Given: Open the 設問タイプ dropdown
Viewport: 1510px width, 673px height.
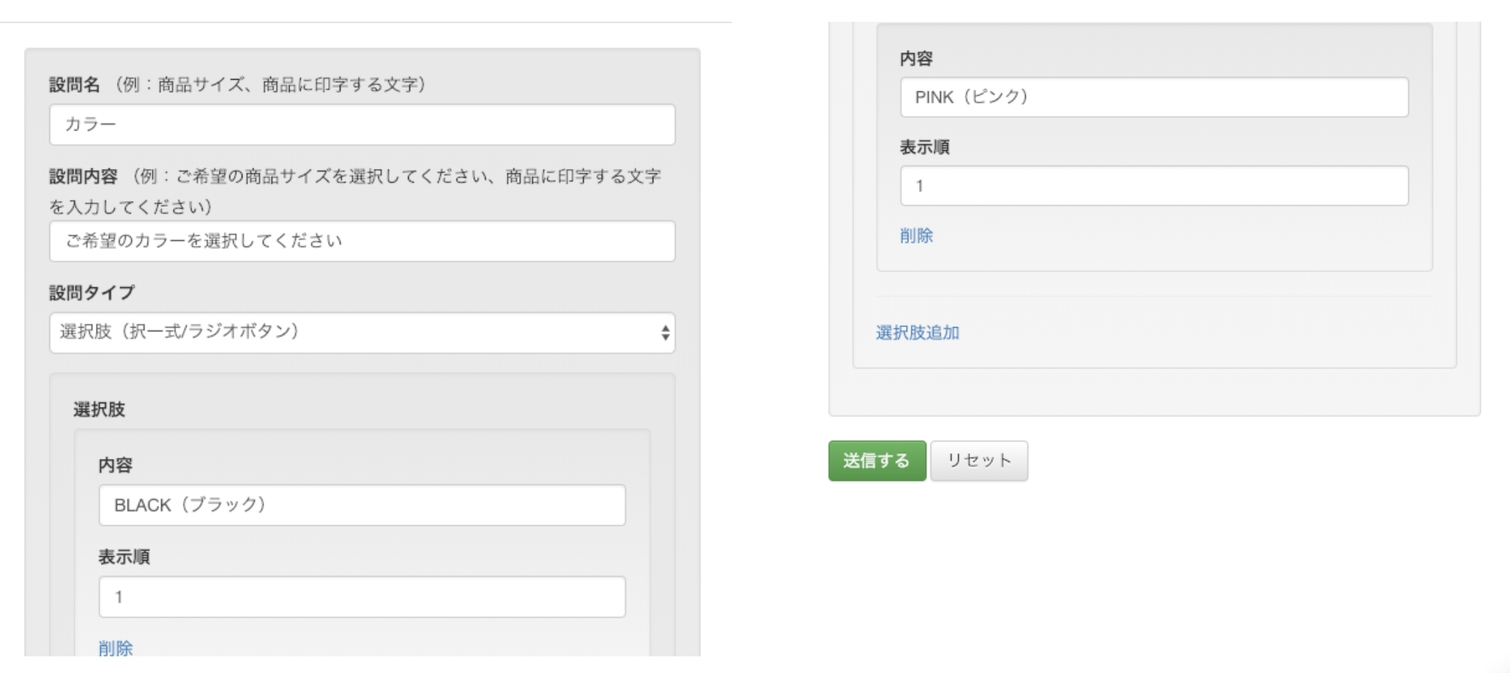Looking at the screenshot, I should (362, 333).
